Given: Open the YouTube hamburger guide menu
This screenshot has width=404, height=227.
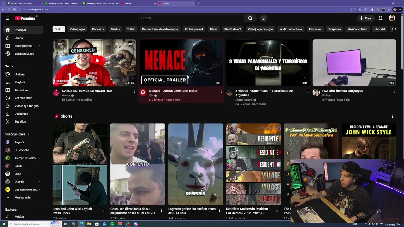Looking at the screenshot, I should [x=8, y=18].
